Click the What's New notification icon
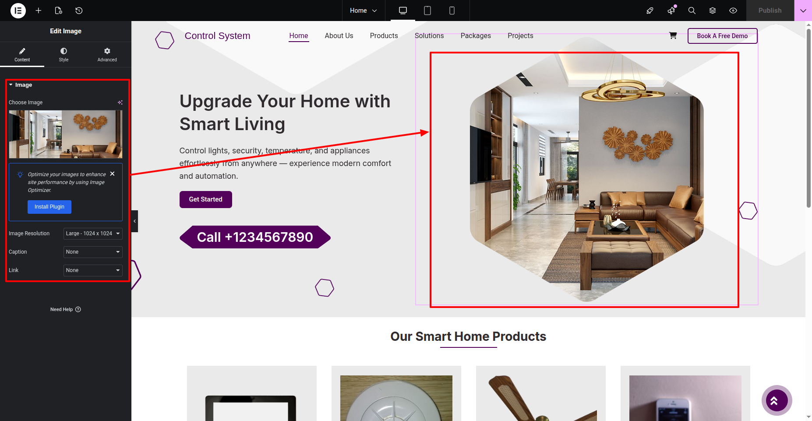Viewport: 812px width, 421px height. pyautogui.click(x=671, y=11)
